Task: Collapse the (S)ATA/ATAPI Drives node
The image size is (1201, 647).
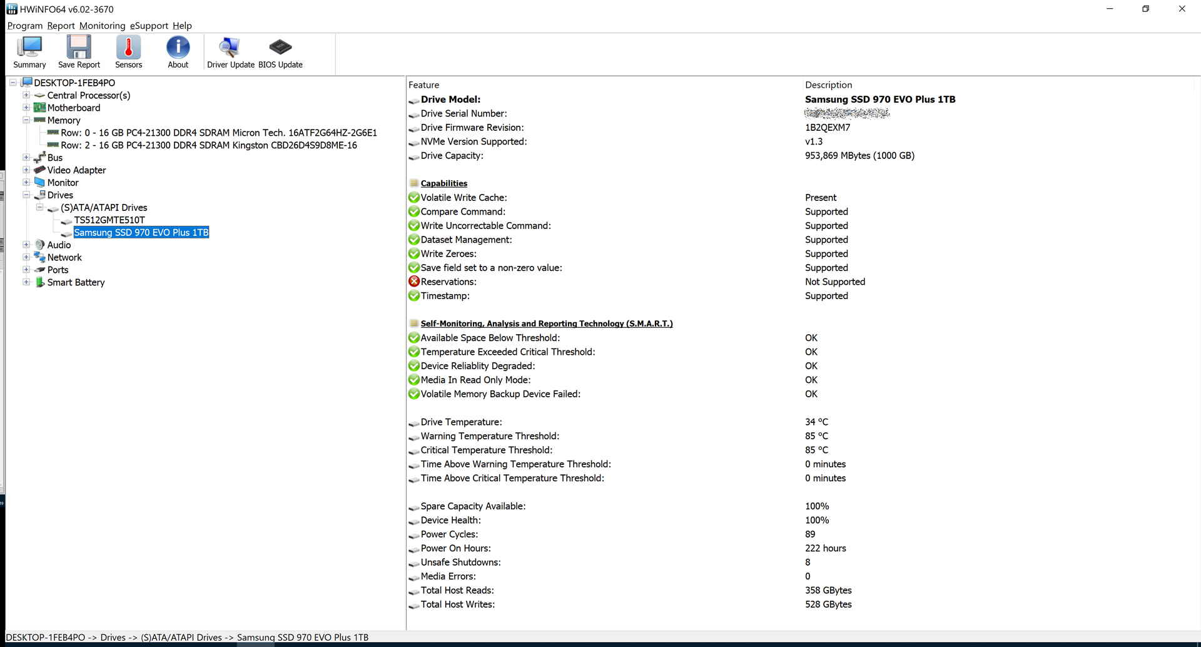Action: pyautogui.click(x=39, y=207)
